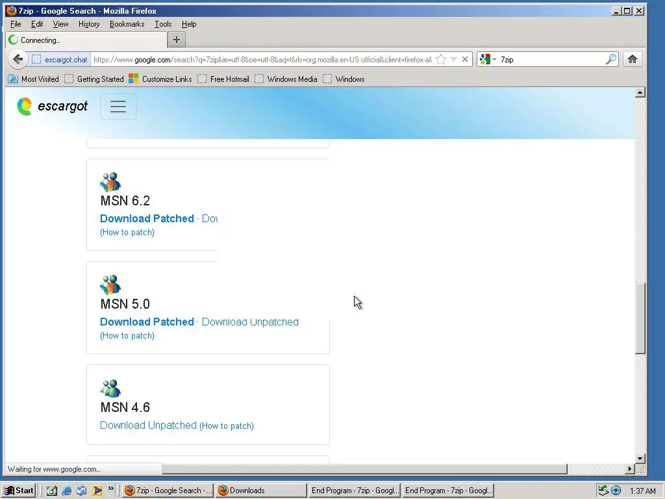
Task: Open Internet Explorer quick launch icon
Action: click(x=67, y=491)
